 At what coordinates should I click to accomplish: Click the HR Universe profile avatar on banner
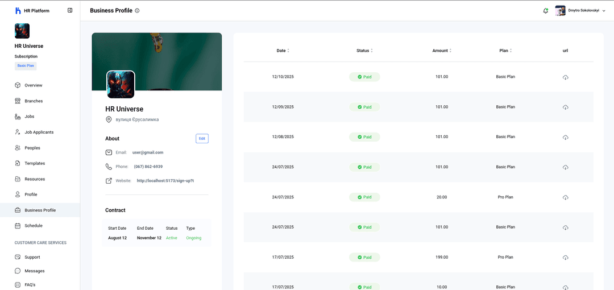[121, 84]
